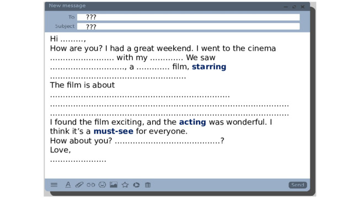Attach a file with paperclip icon
Viewport: 353px width, 198px height.
[79, 185]
